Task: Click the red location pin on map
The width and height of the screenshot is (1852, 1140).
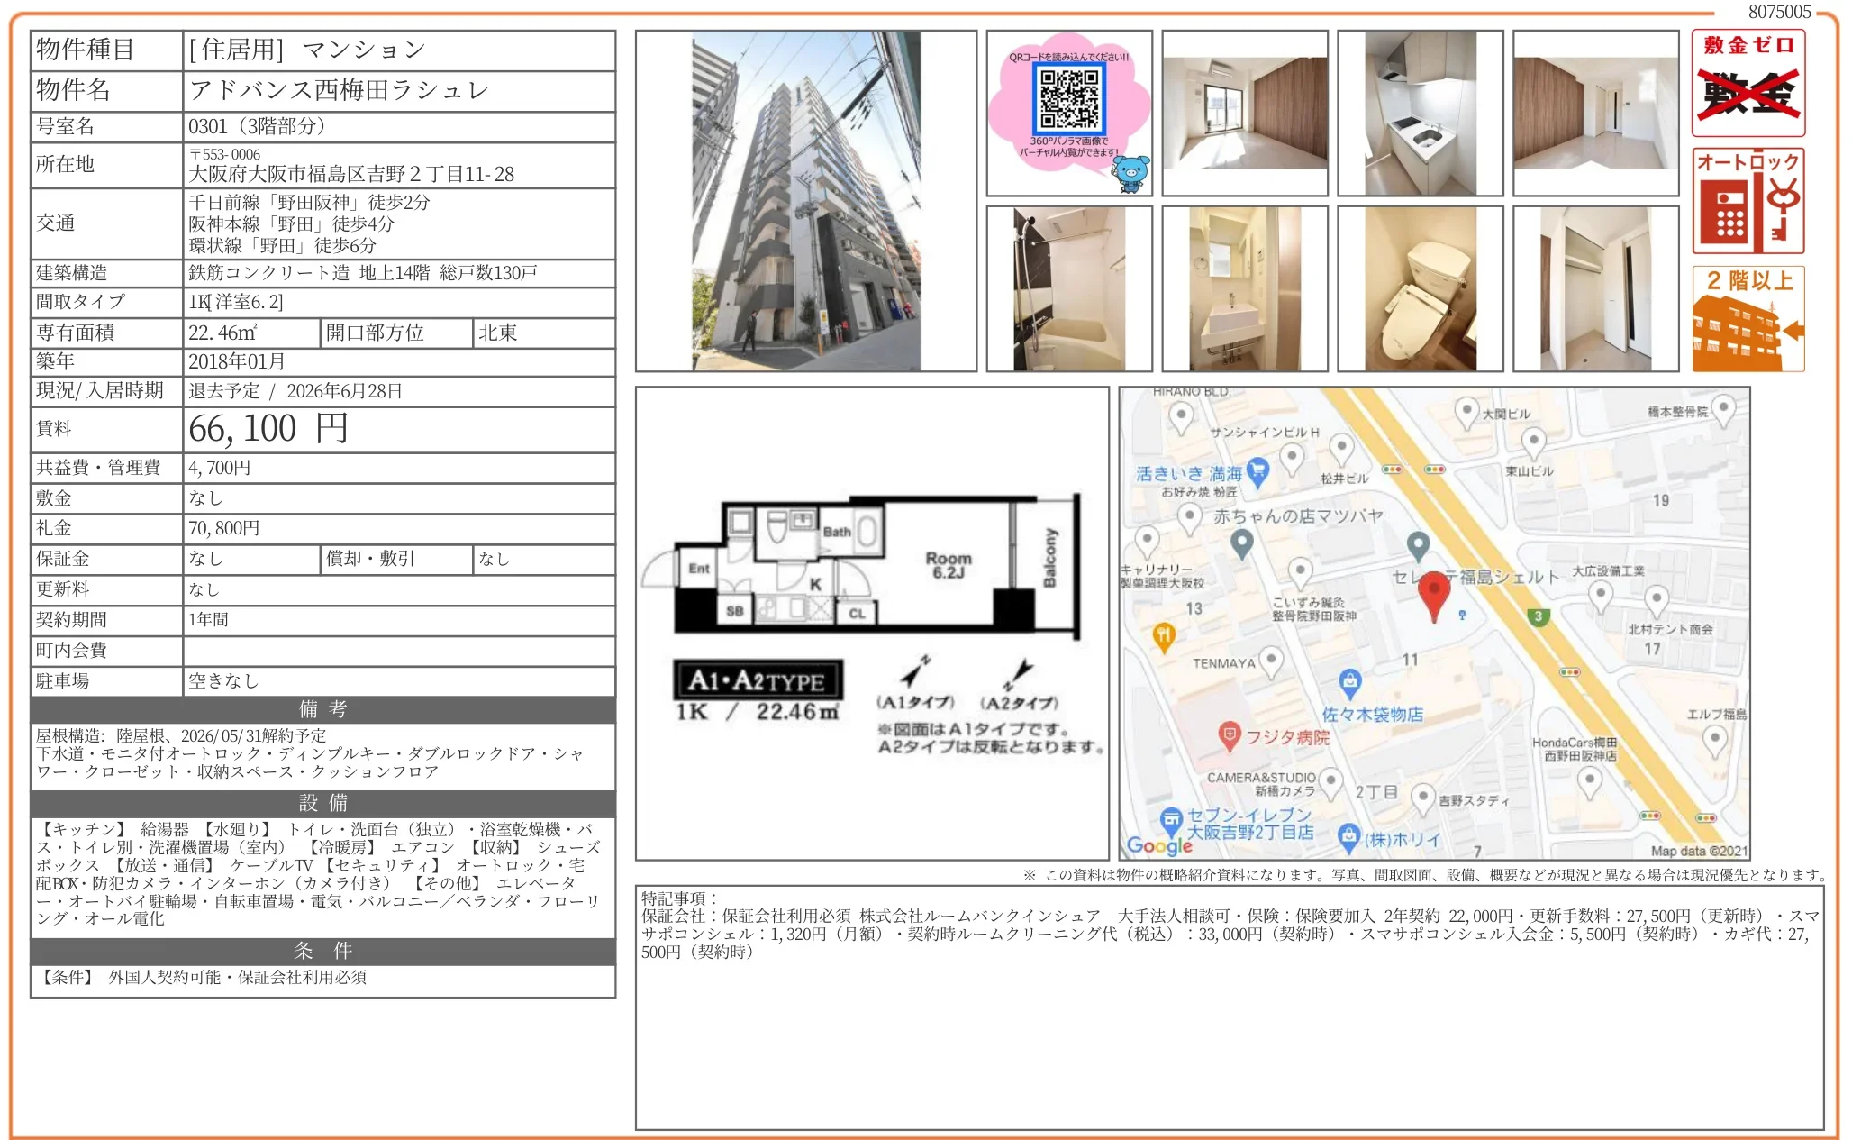Action: coord(1433,591)
